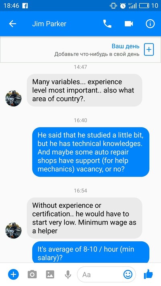Tap Jim's avatar beside the helper message
The image size is (161, 286).
(x=13, y=230)
